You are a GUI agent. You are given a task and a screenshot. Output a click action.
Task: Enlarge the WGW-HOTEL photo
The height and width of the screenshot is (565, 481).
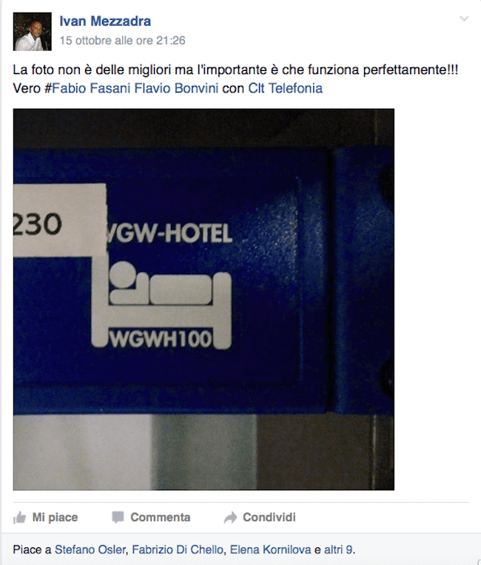(203, 300)
